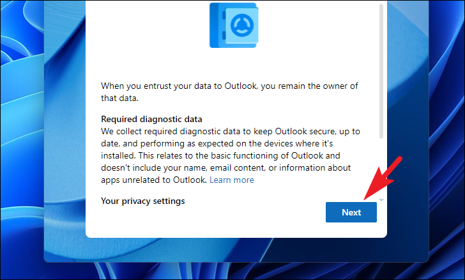Click the blue privacy safe icon
Viewport: 465px width, 280px height.
(234, 25)
